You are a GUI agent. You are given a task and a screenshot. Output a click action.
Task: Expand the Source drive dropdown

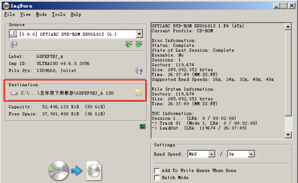139,34
